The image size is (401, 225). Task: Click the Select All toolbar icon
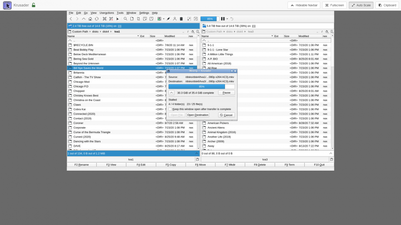click(105, 19)
